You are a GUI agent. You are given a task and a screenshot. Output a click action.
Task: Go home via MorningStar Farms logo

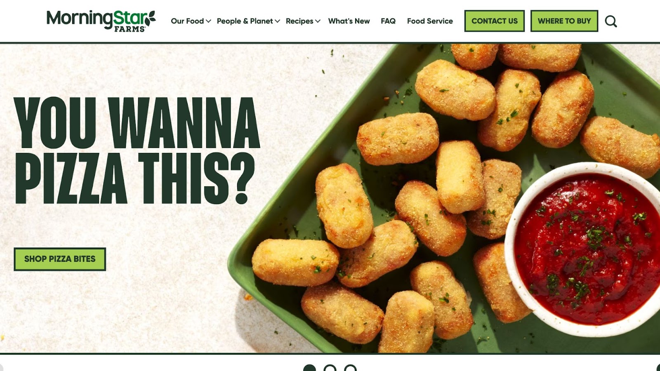[x=101, y=21]
